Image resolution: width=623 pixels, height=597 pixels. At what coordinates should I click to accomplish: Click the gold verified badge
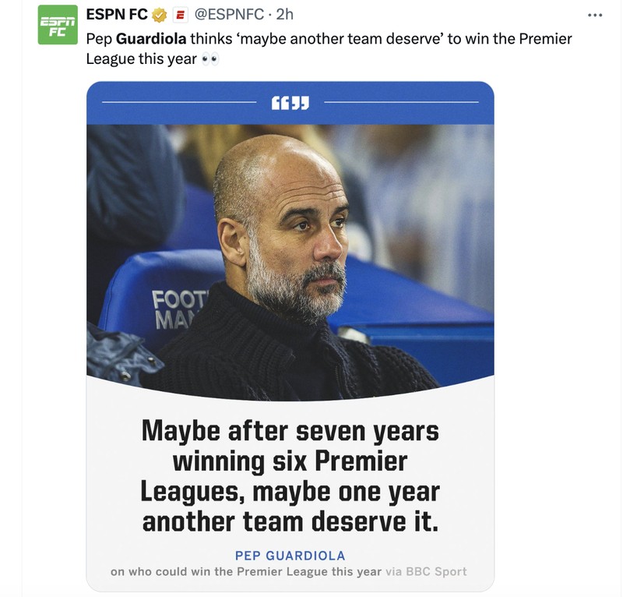tap(160, 15)
